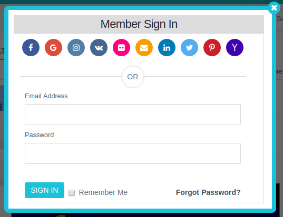This screenshot has height=217, width=283.
Task: Log in using the VK icon
Action: tap(99, 47)
